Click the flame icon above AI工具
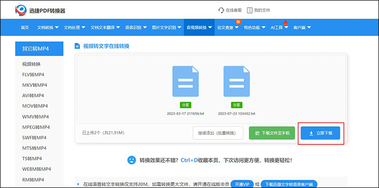The width and height of the screenshot is (379, 188). pos(286,22)
